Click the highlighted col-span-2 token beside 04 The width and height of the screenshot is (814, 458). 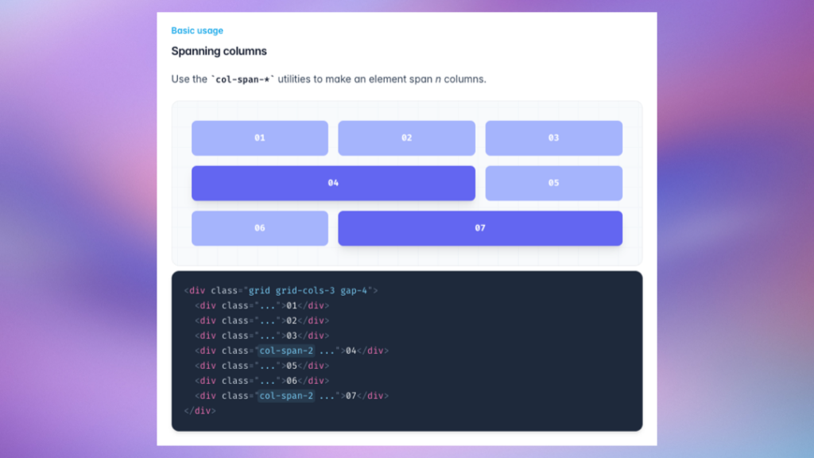pos(285,351)
